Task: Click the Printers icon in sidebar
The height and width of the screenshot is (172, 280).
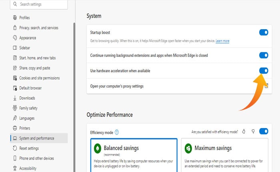Action: click(15, 128)
